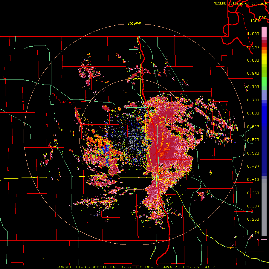Click the 'TH' threshold label on legend
The height and width of the screenshot is (269, 269).
(257, 233)
